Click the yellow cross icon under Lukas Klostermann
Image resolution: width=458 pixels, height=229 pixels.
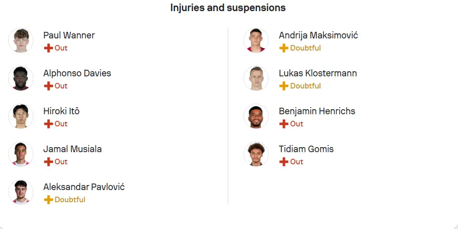(284, 86)
